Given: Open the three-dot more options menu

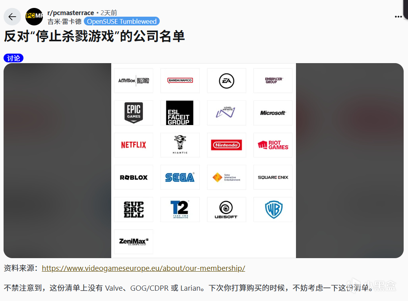Looking at the screenshot, I should (398, 17).
